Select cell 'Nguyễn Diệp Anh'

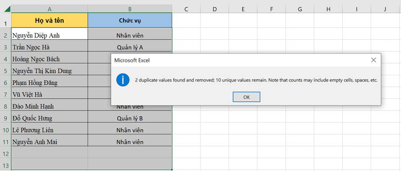49,33
